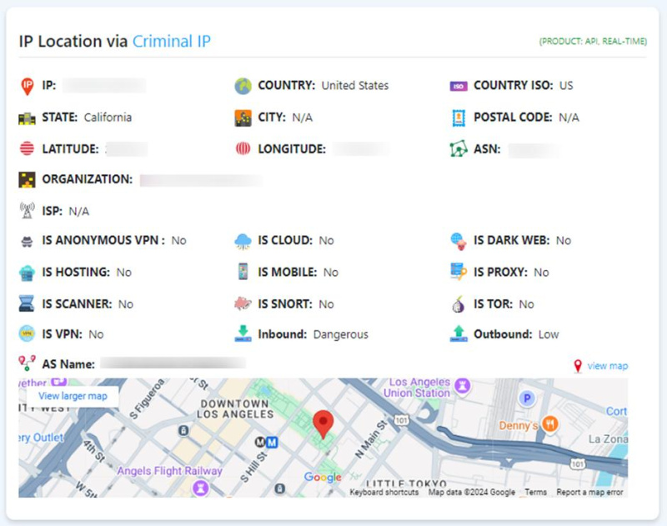
Task: Select Los Angeles Union Station map marker
Action: (463, 386)
